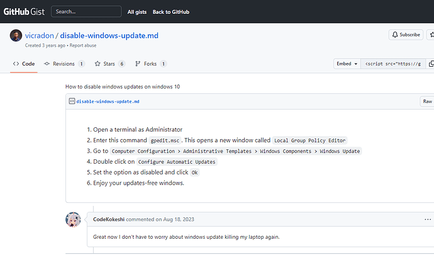Open the Forks tab

pos(150,64)
